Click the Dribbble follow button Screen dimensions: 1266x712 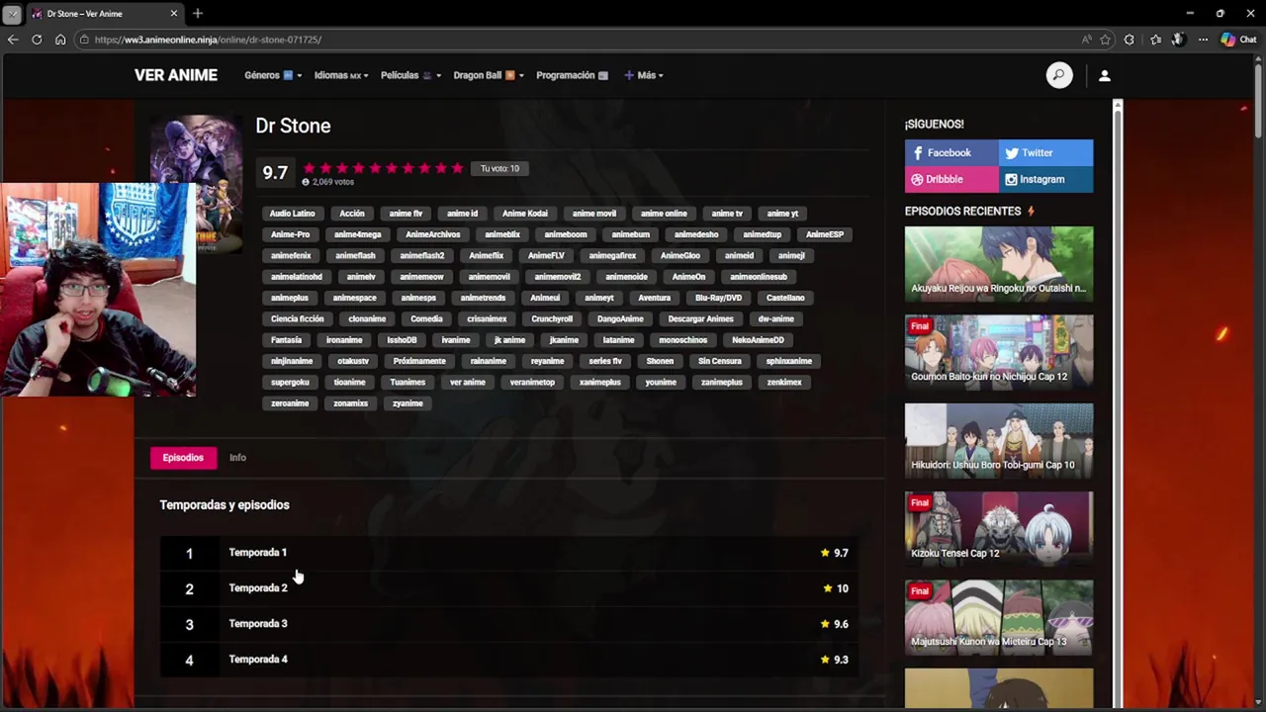coord(951,179)
